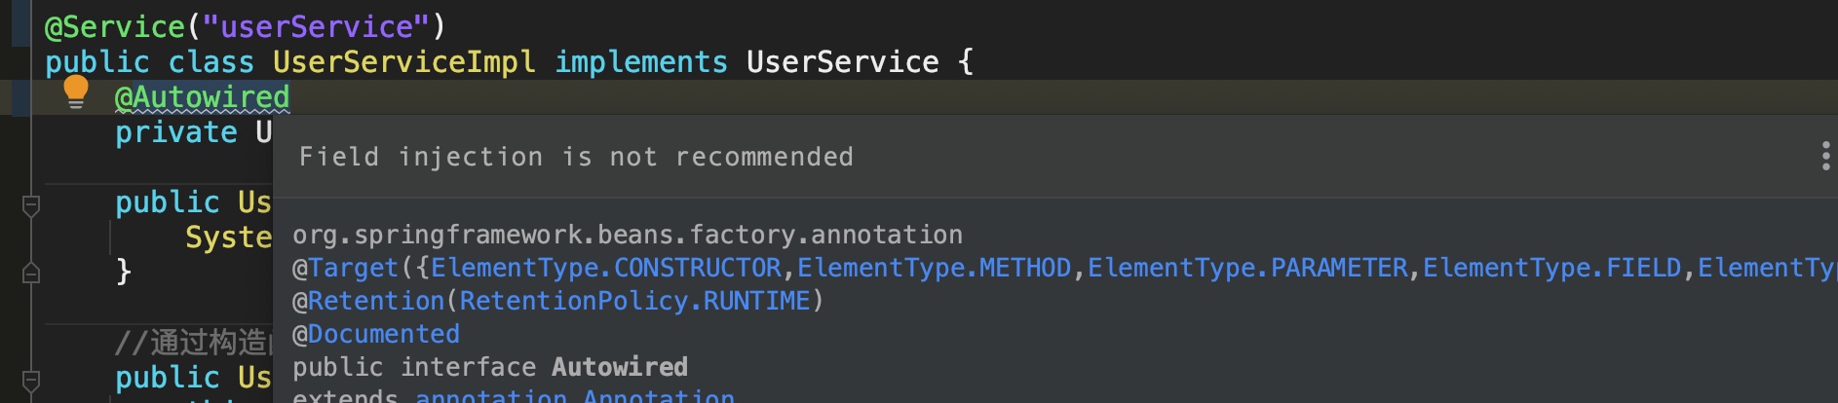The width and height of the screenshot is (1838, 403).
Task: Click the yellow lightbulb quick-fix icon
Action: (x=75, y=92)
